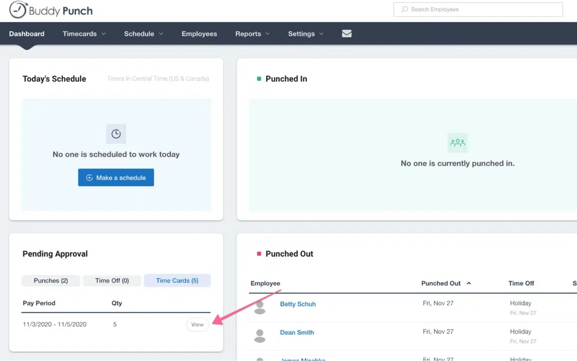Image resolution: width=577 pixels, height=361 pixels.
Task: Expand the Settings dropdown menu
Action: point(305,34)
